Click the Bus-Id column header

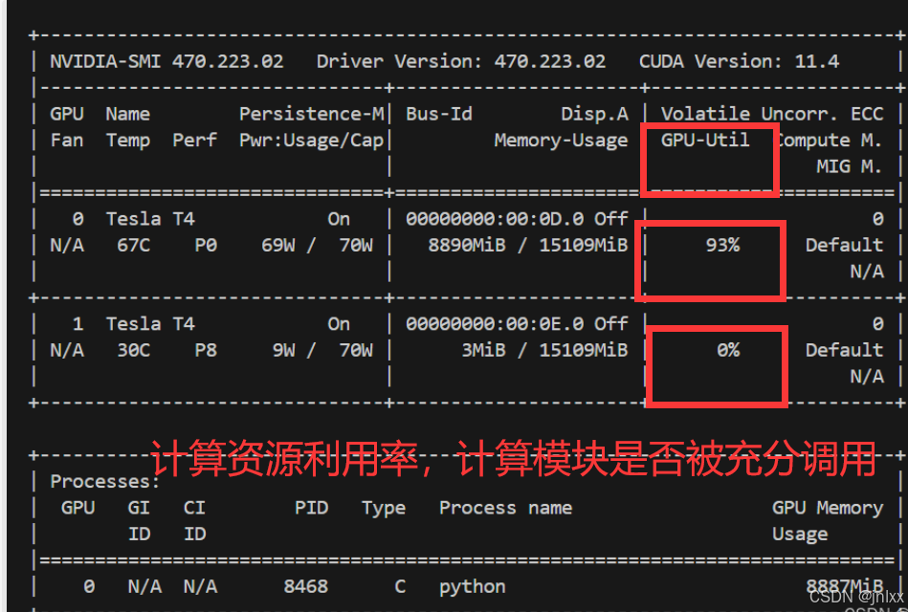[x=439, y=114]
